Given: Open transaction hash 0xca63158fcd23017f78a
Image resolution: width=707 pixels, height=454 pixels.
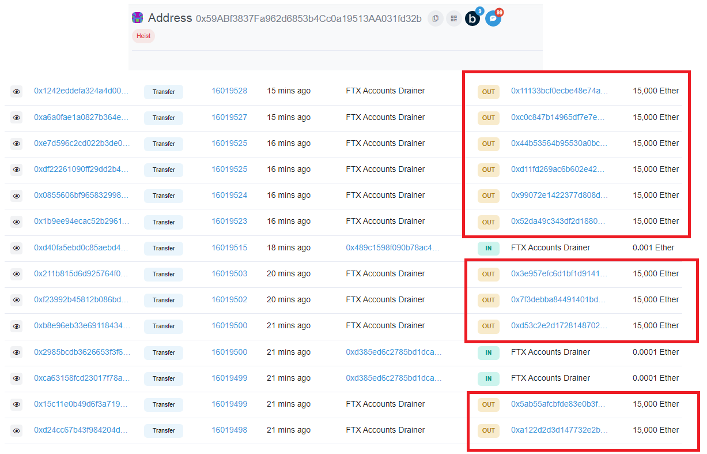Looking at the screenshot, I should click(82, 378).
